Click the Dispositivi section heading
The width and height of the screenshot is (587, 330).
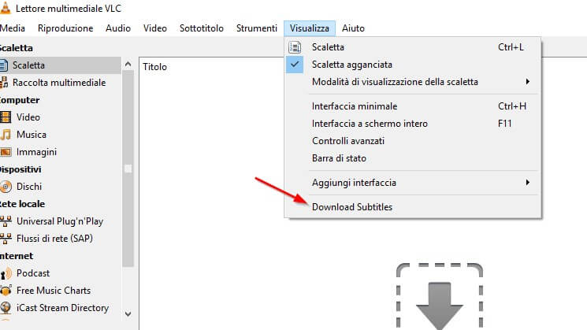point(20,169)
